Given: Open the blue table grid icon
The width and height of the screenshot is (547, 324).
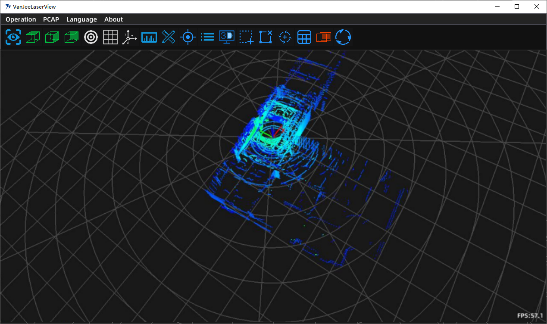Looking at the screenshot, I should [304, 37].
